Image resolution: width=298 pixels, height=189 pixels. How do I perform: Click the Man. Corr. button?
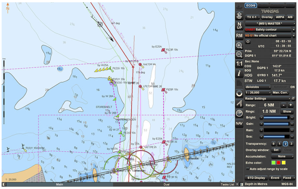(280, 92)
